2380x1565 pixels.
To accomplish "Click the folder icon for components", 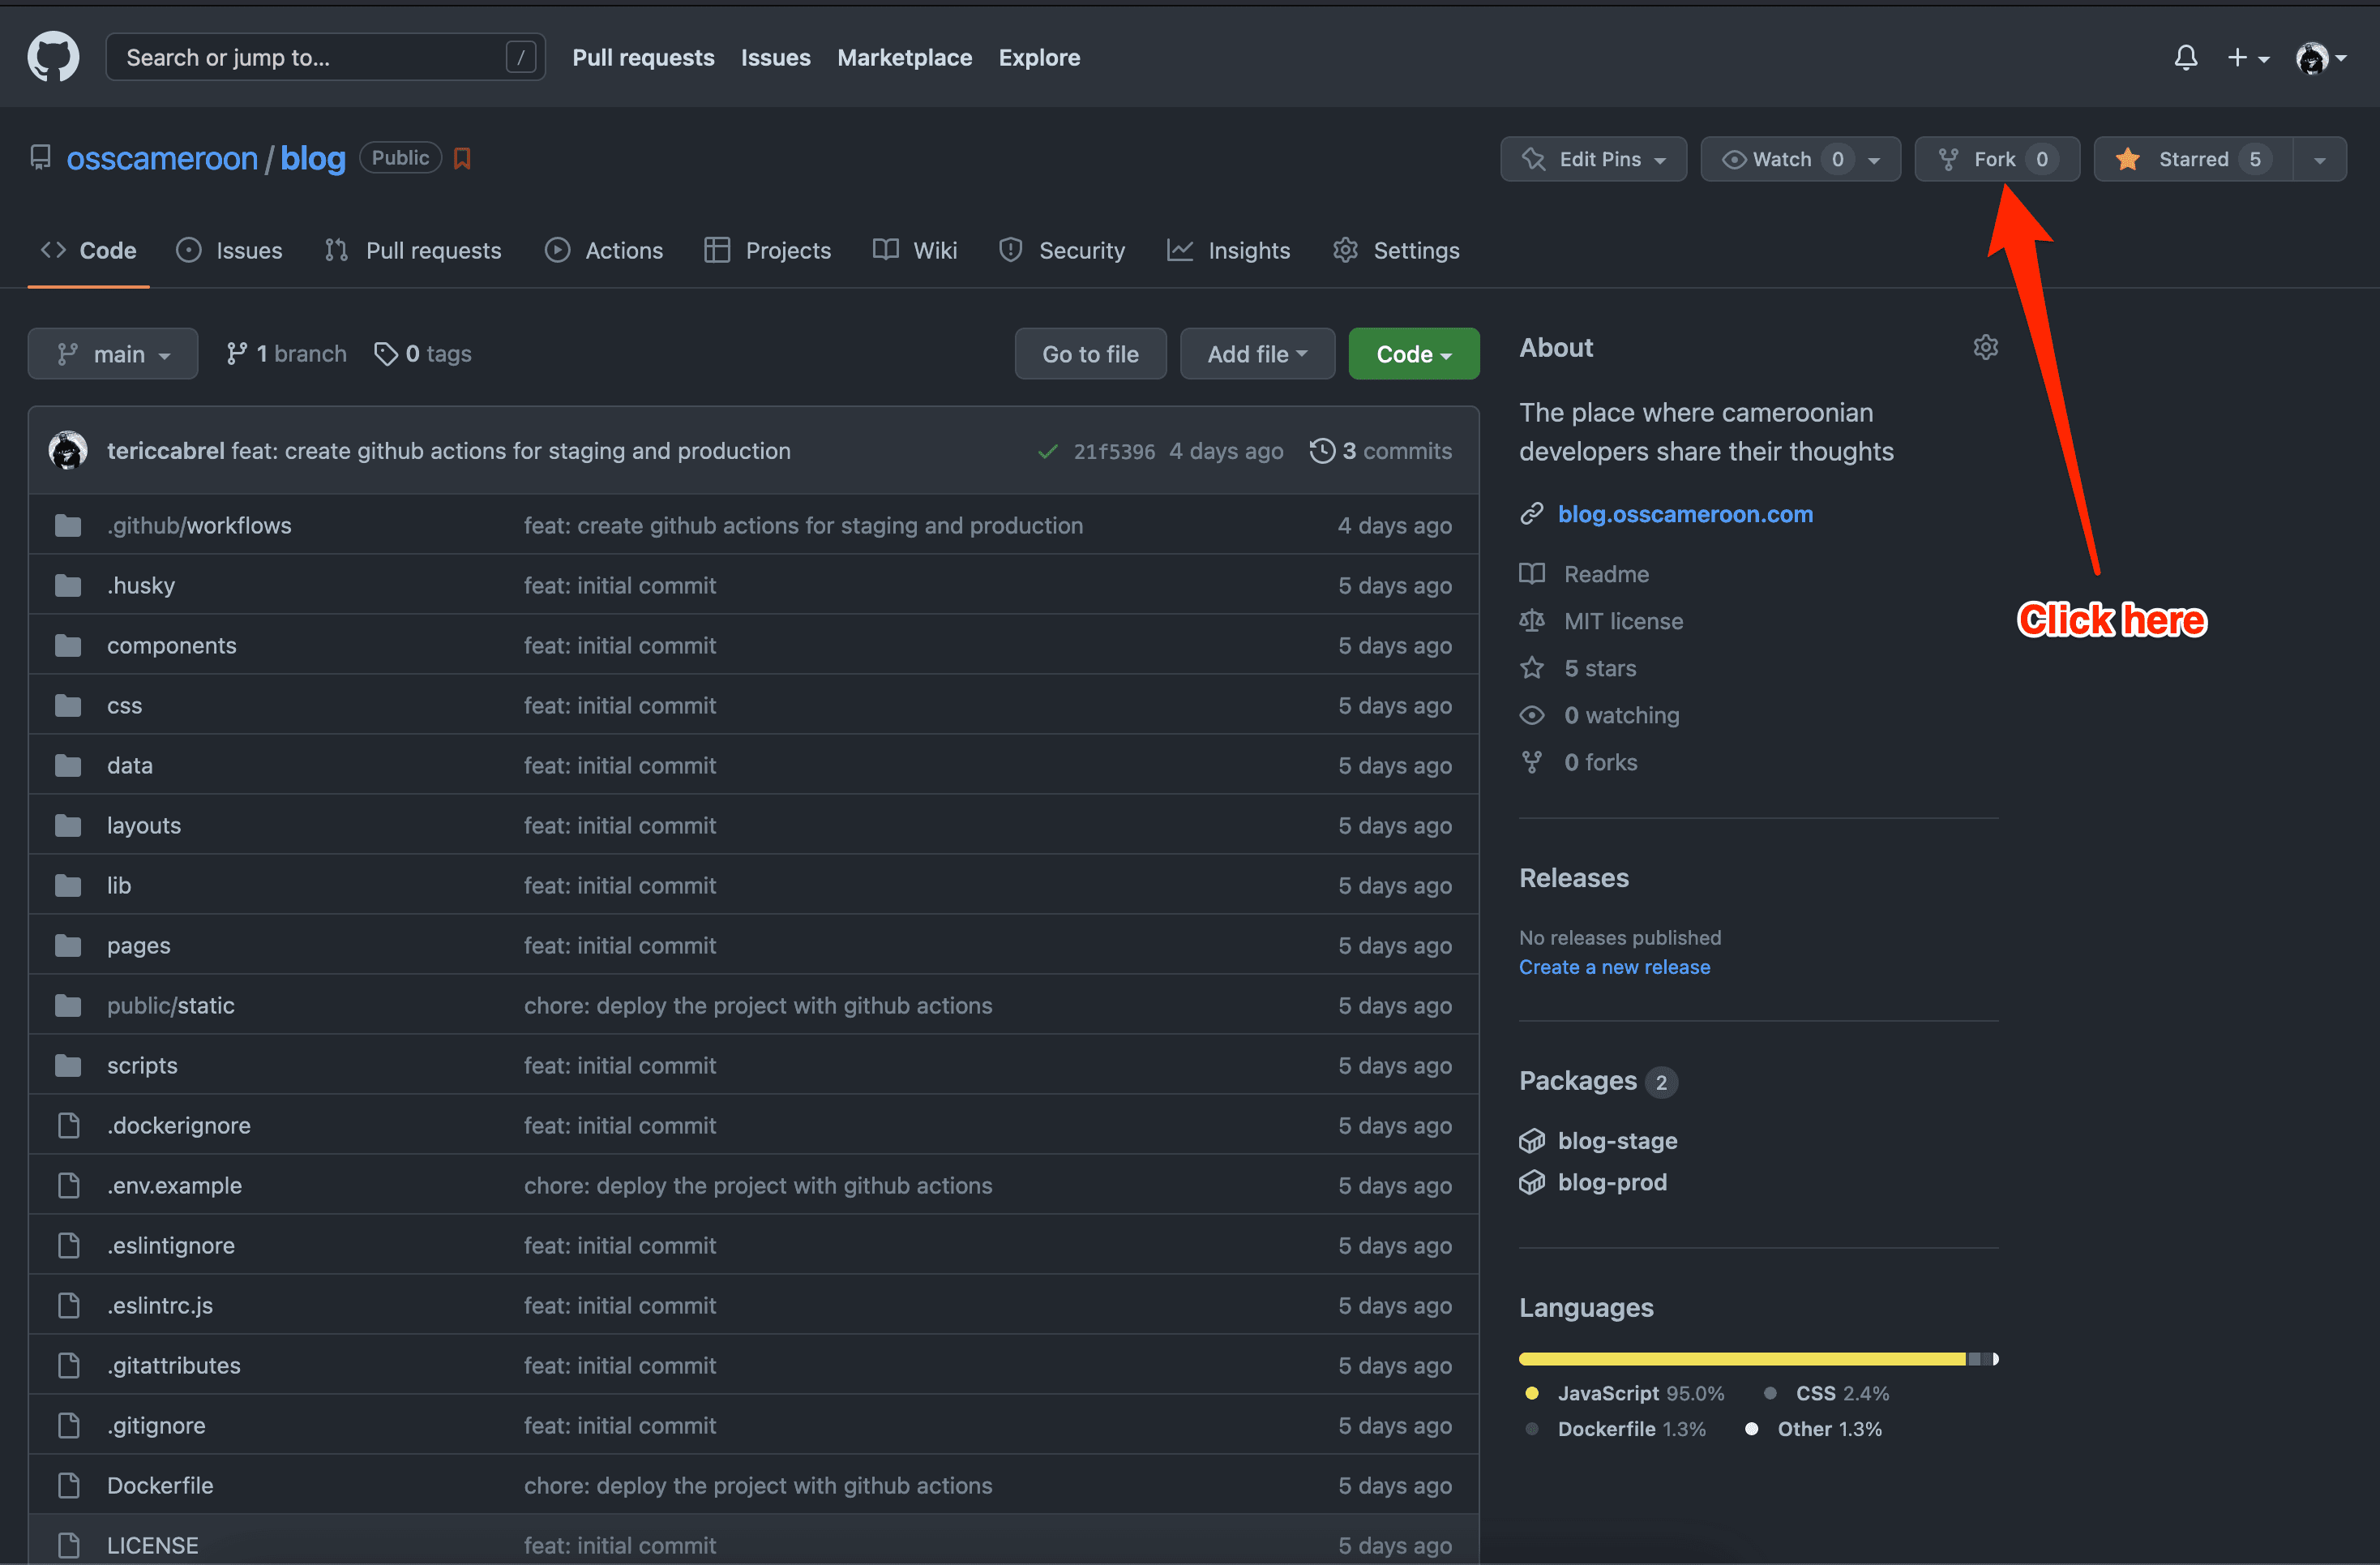I will click(68, 645).
